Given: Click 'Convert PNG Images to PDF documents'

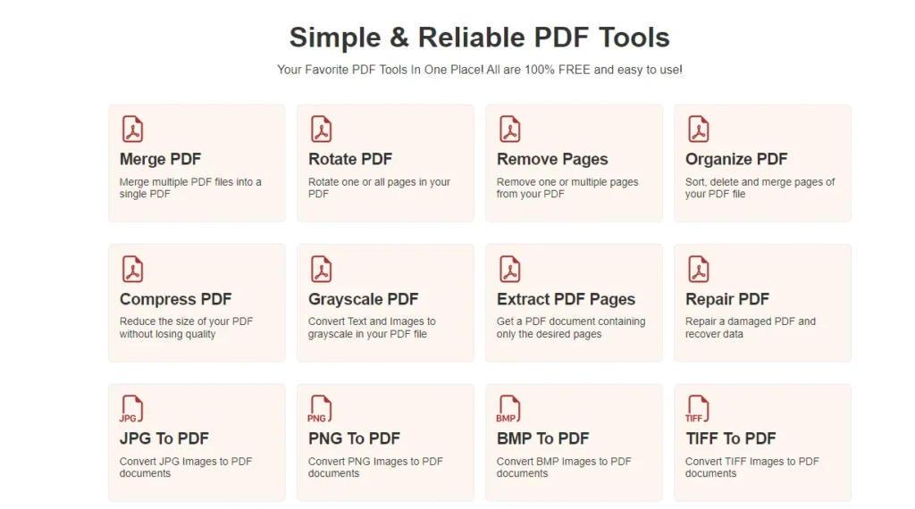Looking at the screenshot, I should [x=375, y=467].
